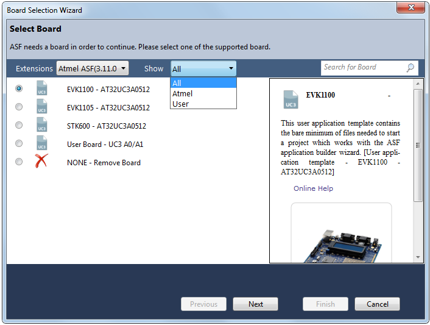Click the UC3 icon beside STK600
Viewport: 430px width, 325px height.
click(42, 124)
